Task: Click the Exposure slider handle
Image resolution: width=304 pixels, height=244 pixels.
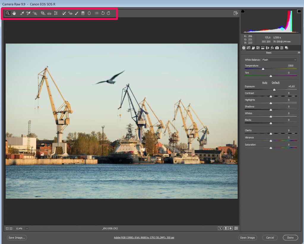Action: tap(274, 90)
